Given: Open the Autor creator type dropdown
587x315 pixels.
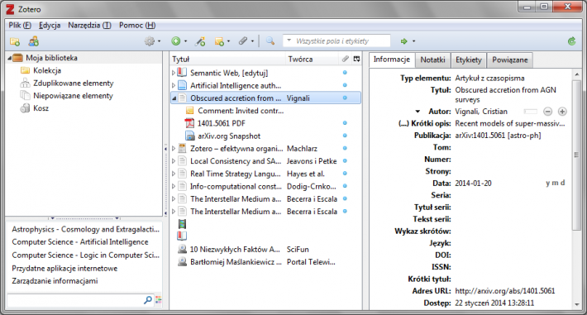Looking at the screenshot, I should point(418,112).
